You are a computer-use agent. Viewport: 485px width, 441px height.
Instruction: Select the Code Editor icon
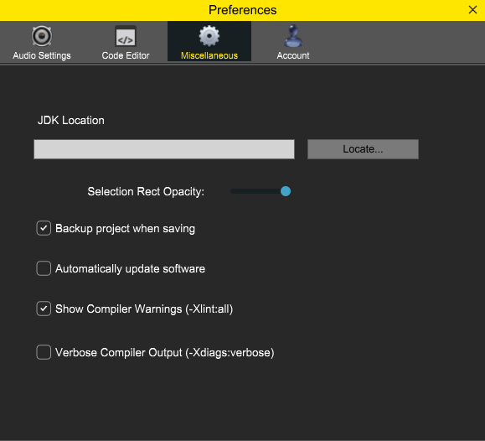pyautogui.click(x=126, y=36)
